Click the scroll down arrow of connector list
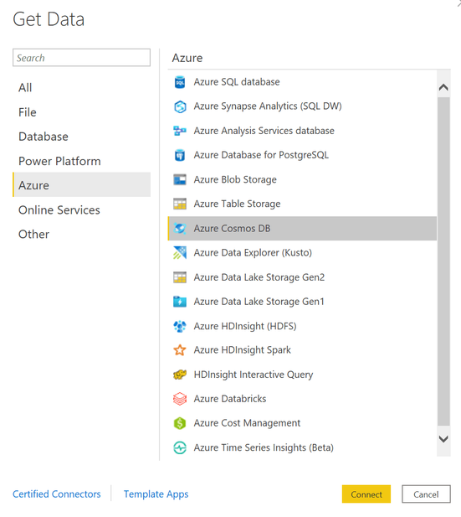Viewport: 461px width, 517px height. tap(443, 439)
